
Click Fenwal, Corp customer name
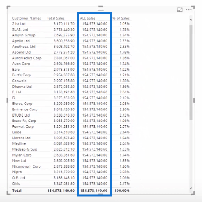[23, 126]
